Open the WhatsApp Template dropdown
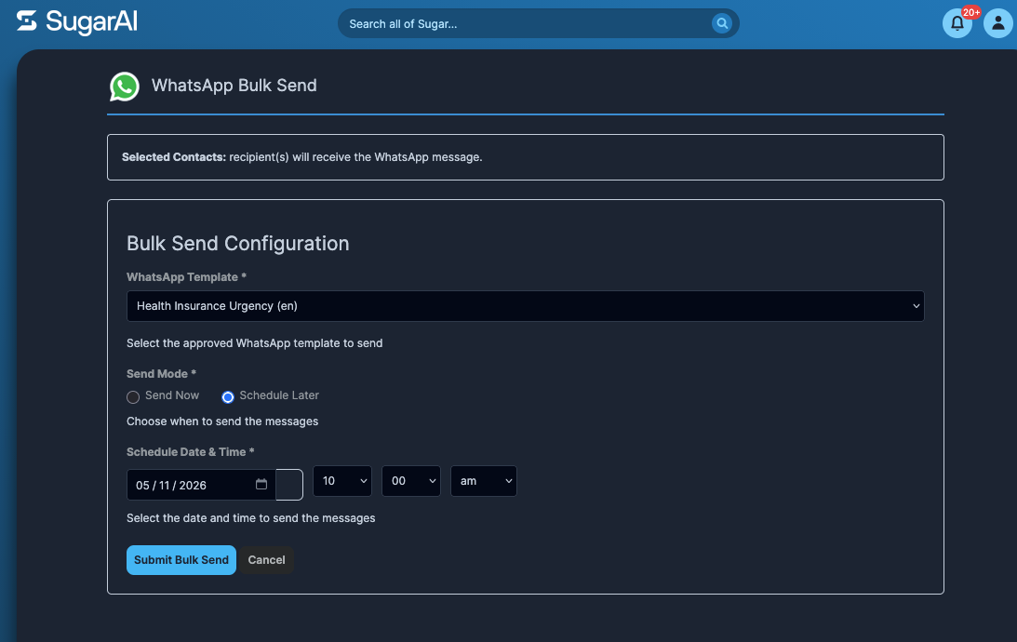The width and height of the screenshot is (1017, 642). click(x=526, y=306)
